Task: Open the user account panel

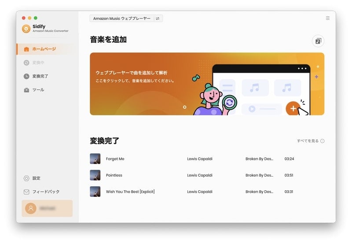Action: coord(47,208)
